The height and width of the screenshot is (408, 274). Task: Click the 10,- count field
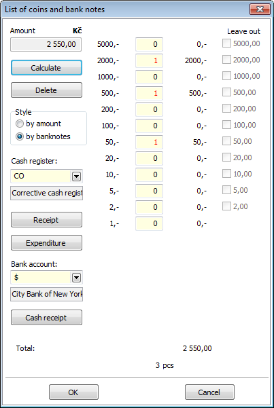coord(149,174)
